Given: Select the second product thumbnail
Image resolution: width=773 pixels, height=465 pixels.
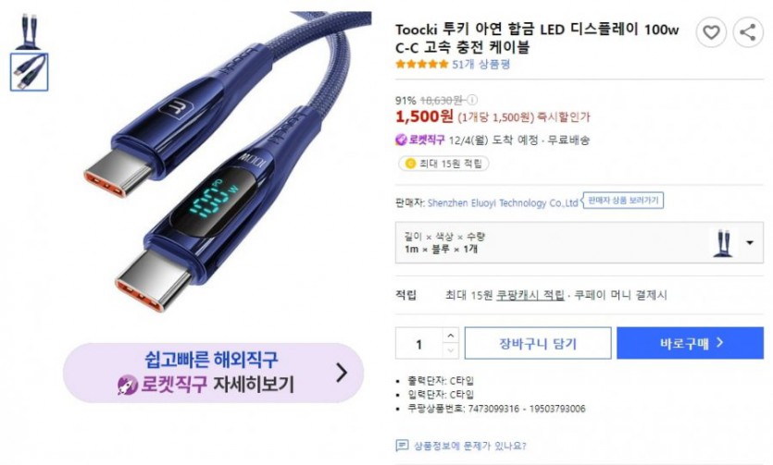Looking at the screenshot, I should [29, 72].
